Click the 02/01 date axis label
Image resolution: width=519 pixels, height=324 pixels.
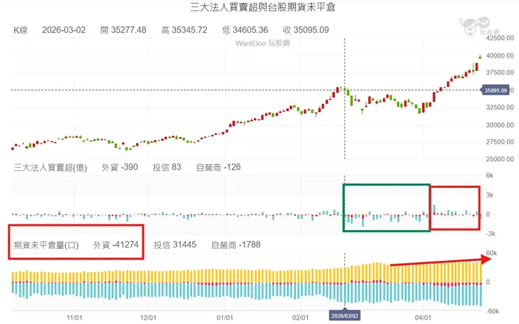pos(301,318)
